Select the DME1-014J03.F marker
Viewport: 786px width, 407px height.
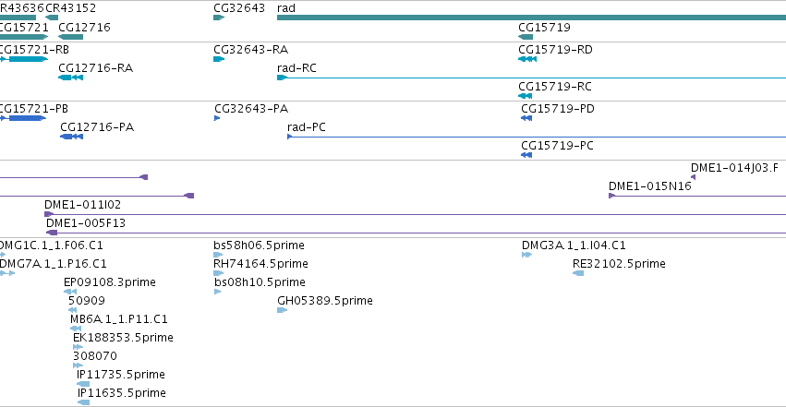click(694, 177)
